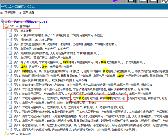
Task: Click the page icon beside 页11. 选档杆
Action: click(x=11, y=76)
